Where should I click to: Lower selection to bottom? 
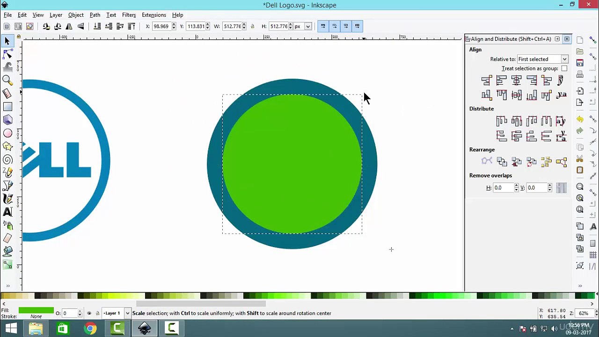click(97, 26)
